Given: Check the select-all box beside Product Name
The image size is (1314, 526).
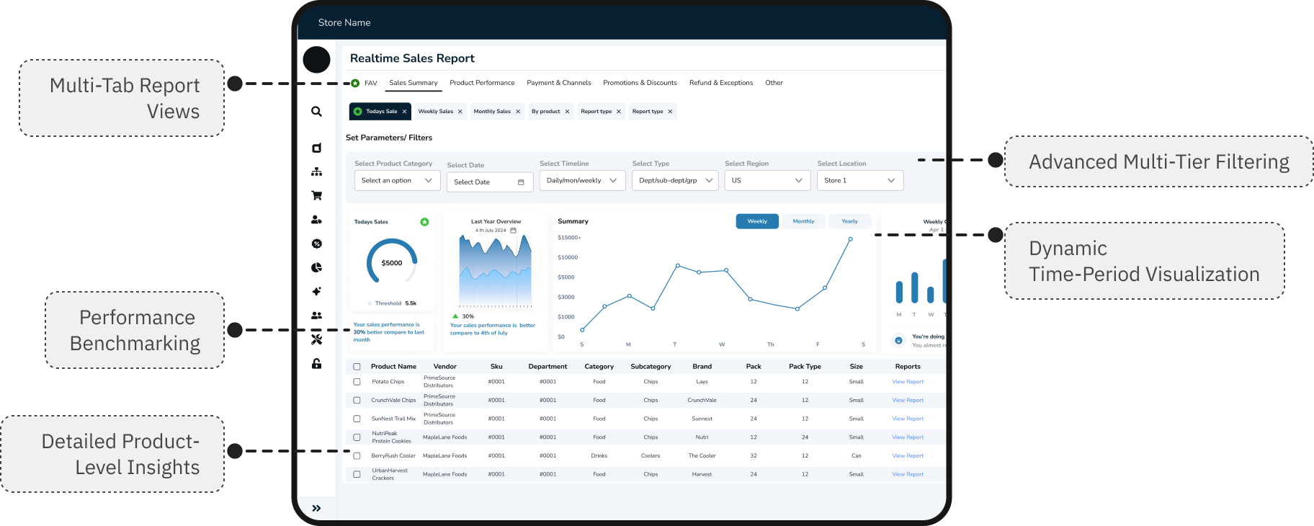Looking at the screenshot, I should pos(357,367).
